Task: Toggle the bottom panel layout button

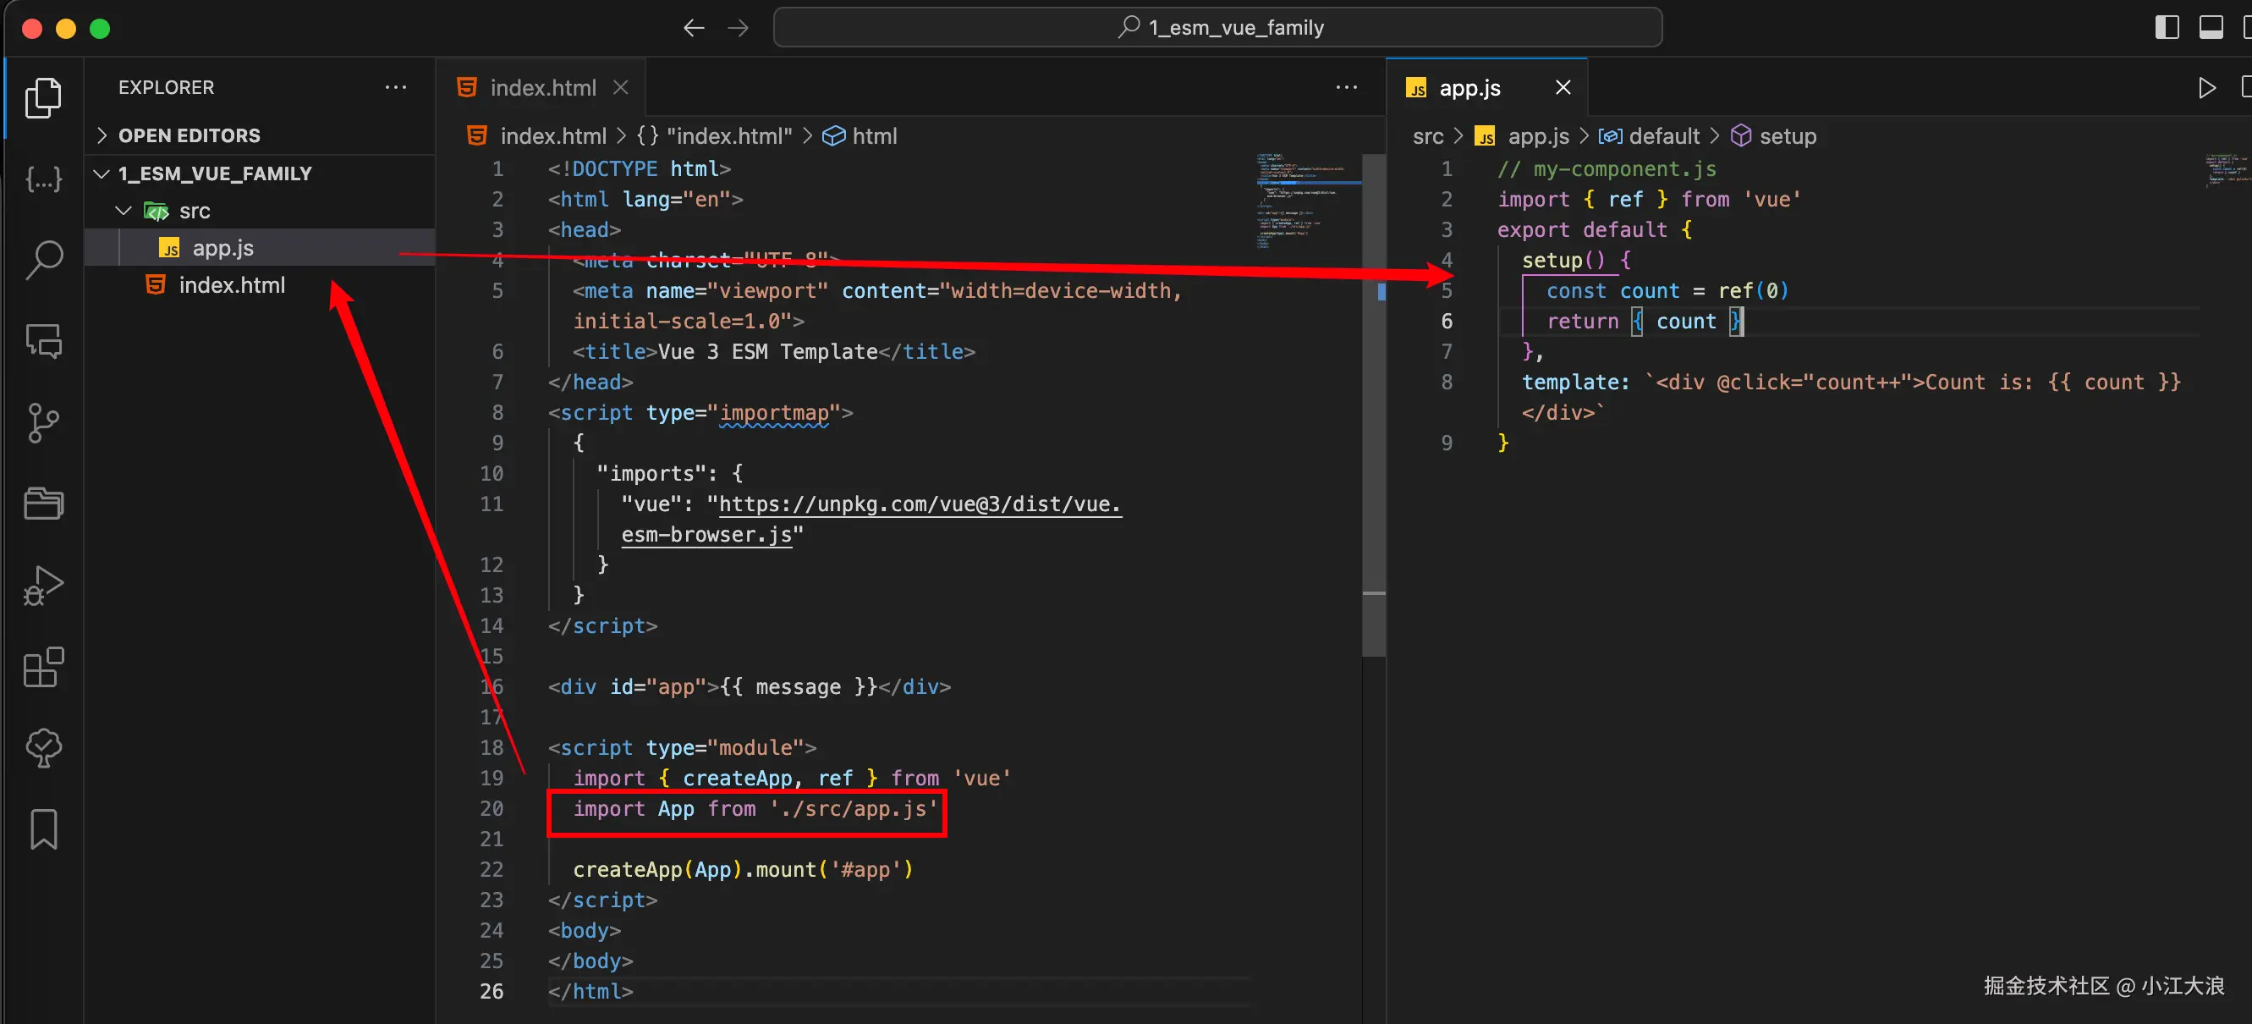Action: (2211, 28)
